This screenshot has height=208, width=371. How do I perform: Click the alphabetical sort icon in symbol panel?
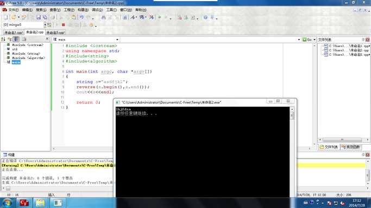point(3,39)
